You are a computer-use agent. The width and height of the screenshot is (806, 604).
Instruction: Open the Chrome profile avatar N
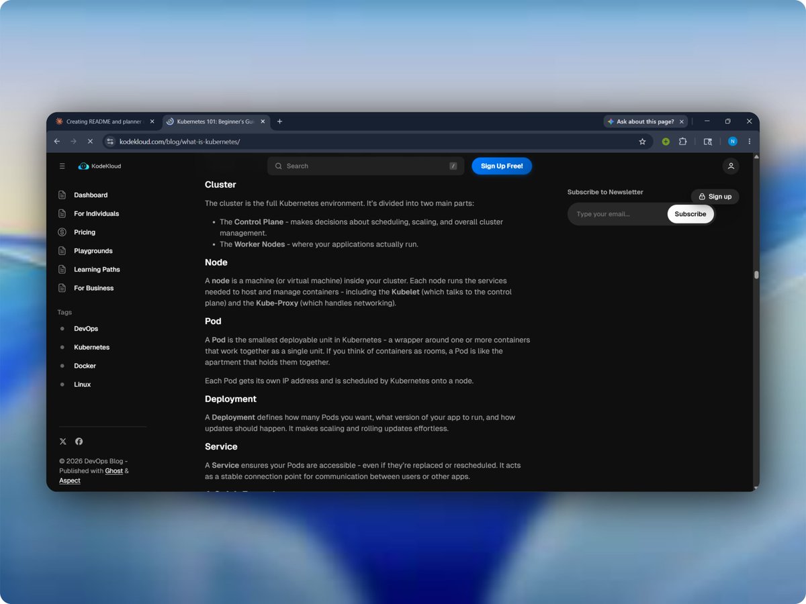coord(732,142)
